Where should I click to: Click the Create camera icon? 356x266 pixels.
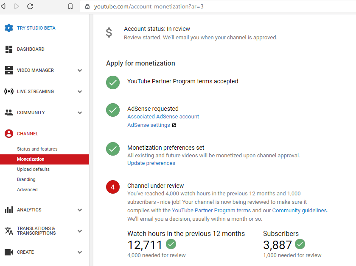click(x=9, y=252)
